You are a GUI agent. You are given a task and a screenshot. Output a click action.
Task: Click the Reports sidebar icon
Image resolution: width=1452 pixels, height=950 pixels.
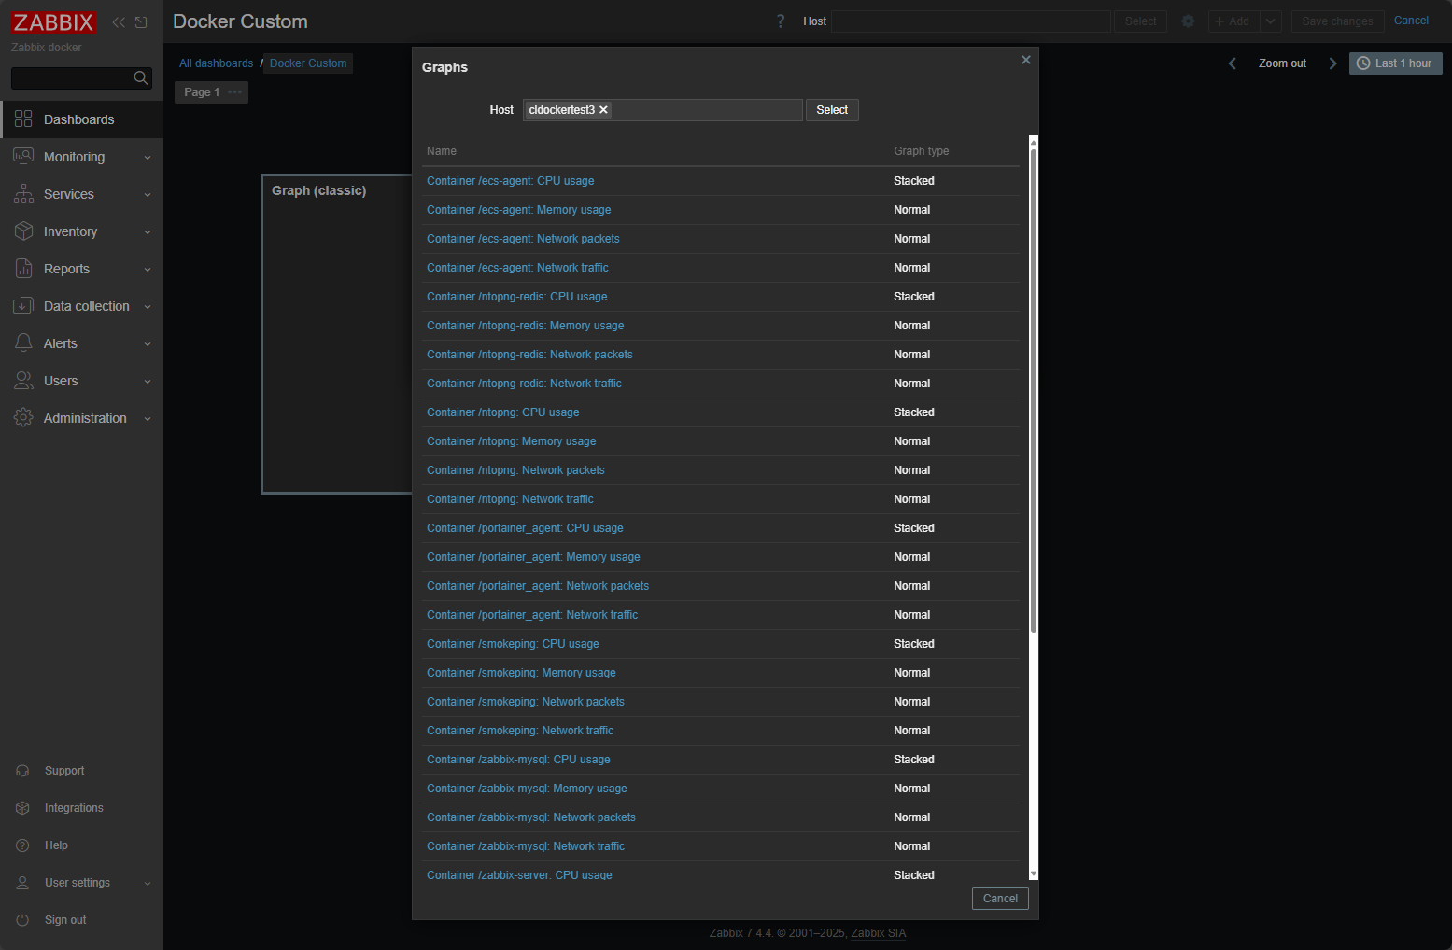pyautogui.click(x=23, y=269)
